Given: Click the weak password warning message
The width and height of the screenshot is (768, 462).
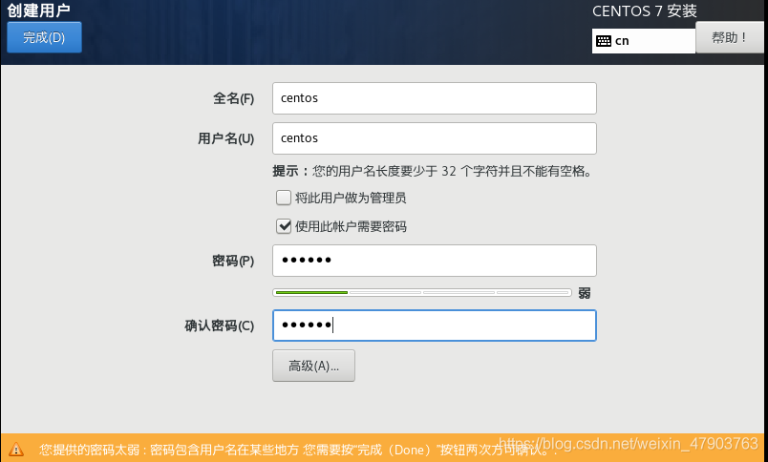Looking at the screenshot, I should 299,450.
